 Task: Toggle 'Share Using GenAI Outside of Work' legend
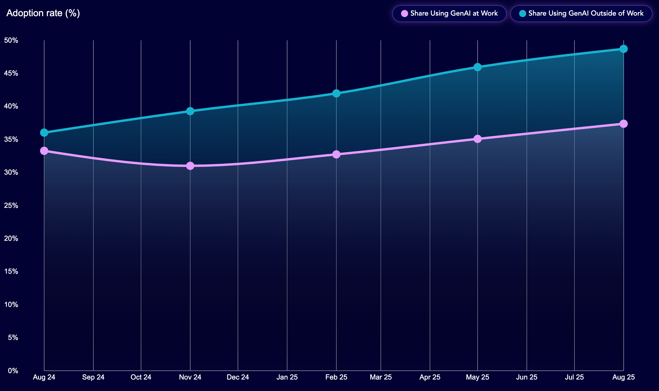(x=585, y=14)
